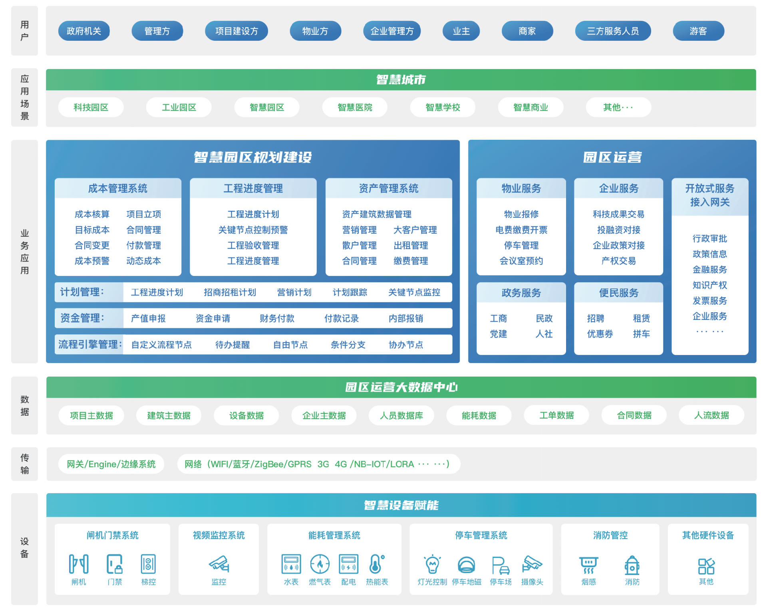Click the 三方服务人员 user pill
767x615 pixels.
[x=613, y=31]
